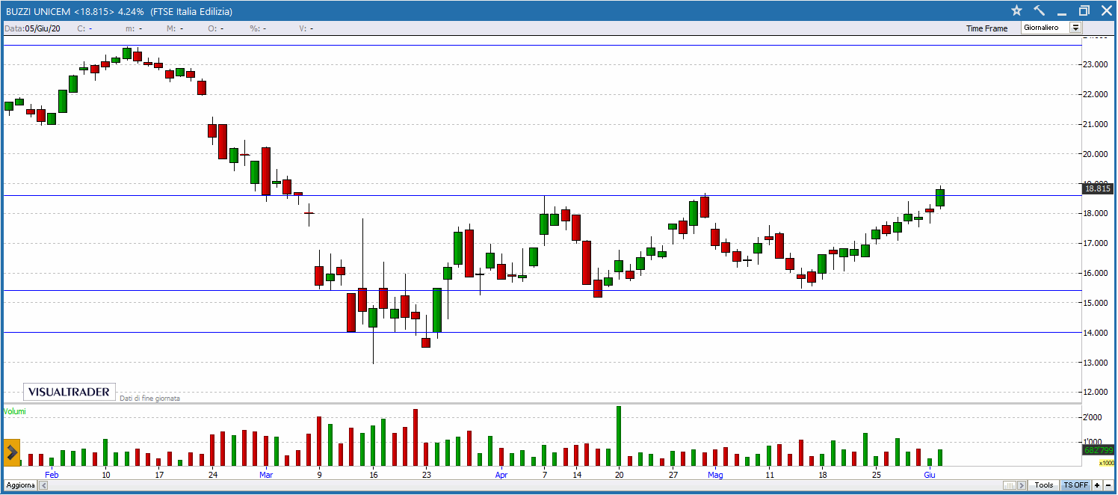Click the Feb date marker on axis
The image size is (1118, 495).
(x=52, y=475)
